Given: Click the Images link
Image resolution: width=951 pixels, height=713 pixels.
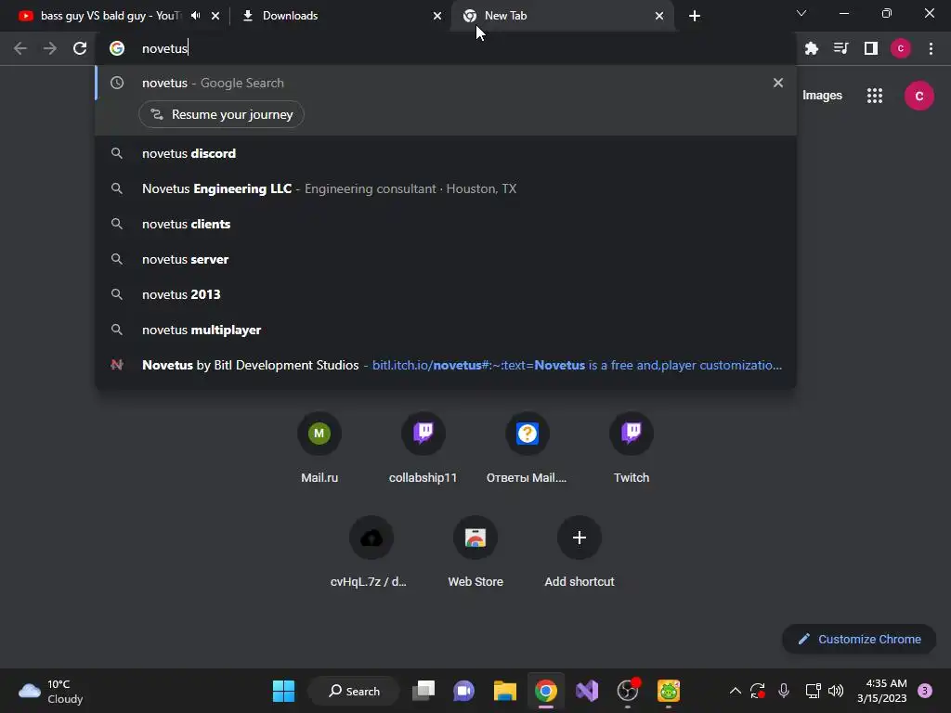Looking at the screenshot, I should (822, 96).
